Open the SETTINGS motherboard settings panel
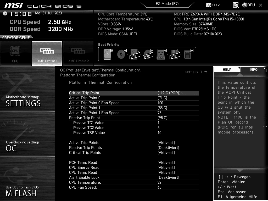Screen dimensions: 268x201 27,88
